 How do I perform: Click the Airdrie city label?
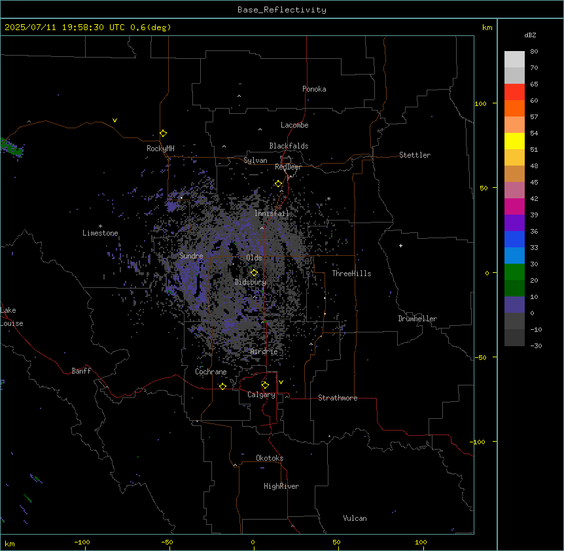coord(264,351)
